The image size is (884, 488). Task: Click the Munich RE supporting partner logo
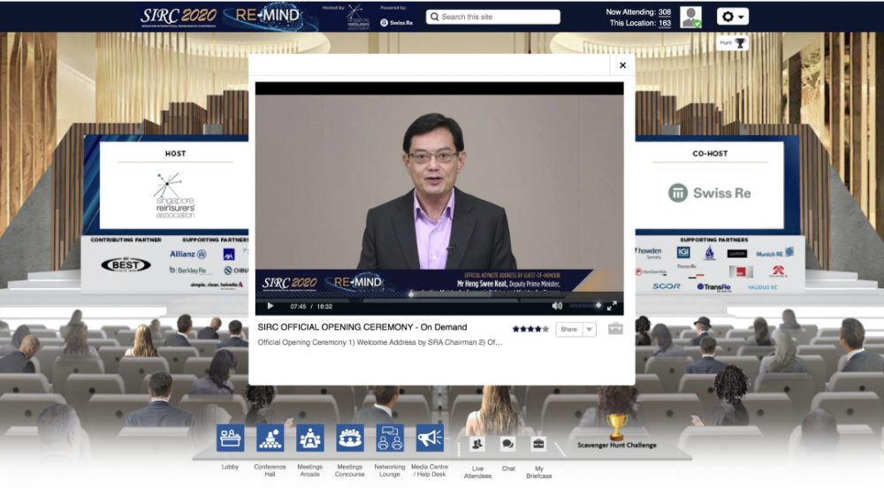[775, 253]
